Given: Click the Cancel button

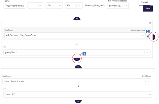Looking at the screenshot, I should click(144, 3).
